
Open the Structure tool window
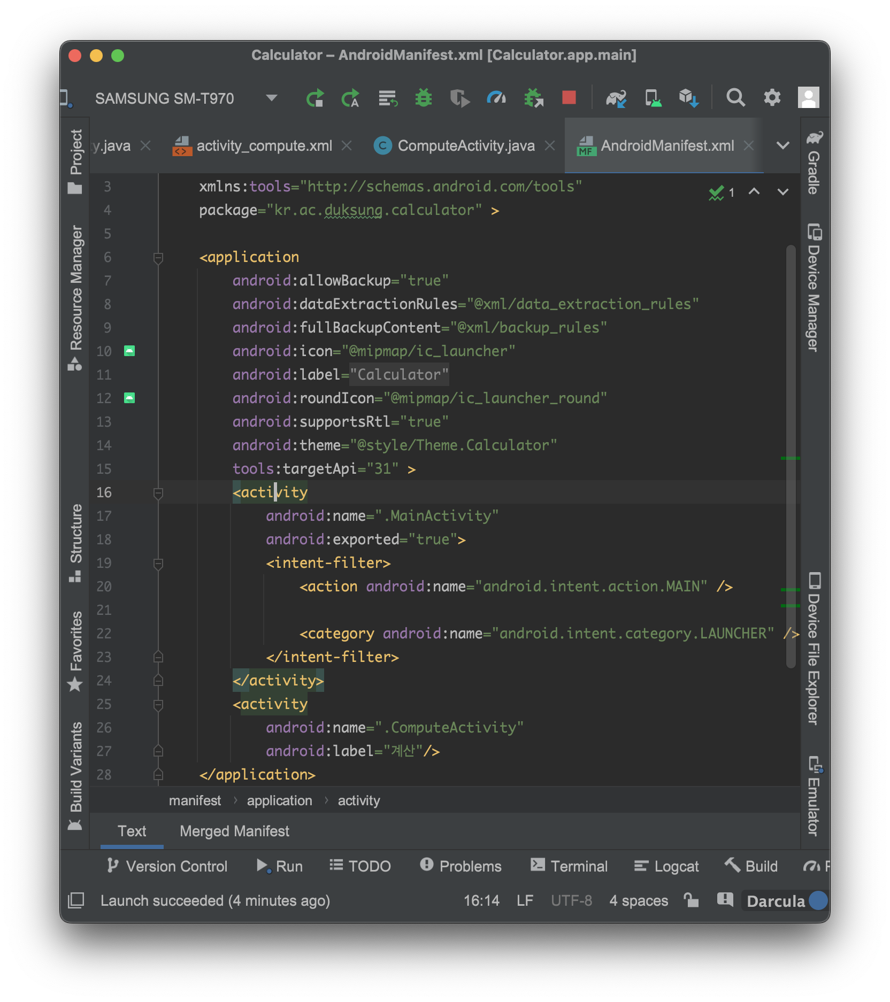pos(75,543)
